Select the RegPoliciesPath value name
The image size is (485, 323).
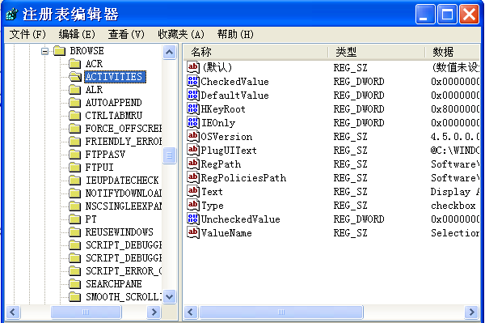243,178
